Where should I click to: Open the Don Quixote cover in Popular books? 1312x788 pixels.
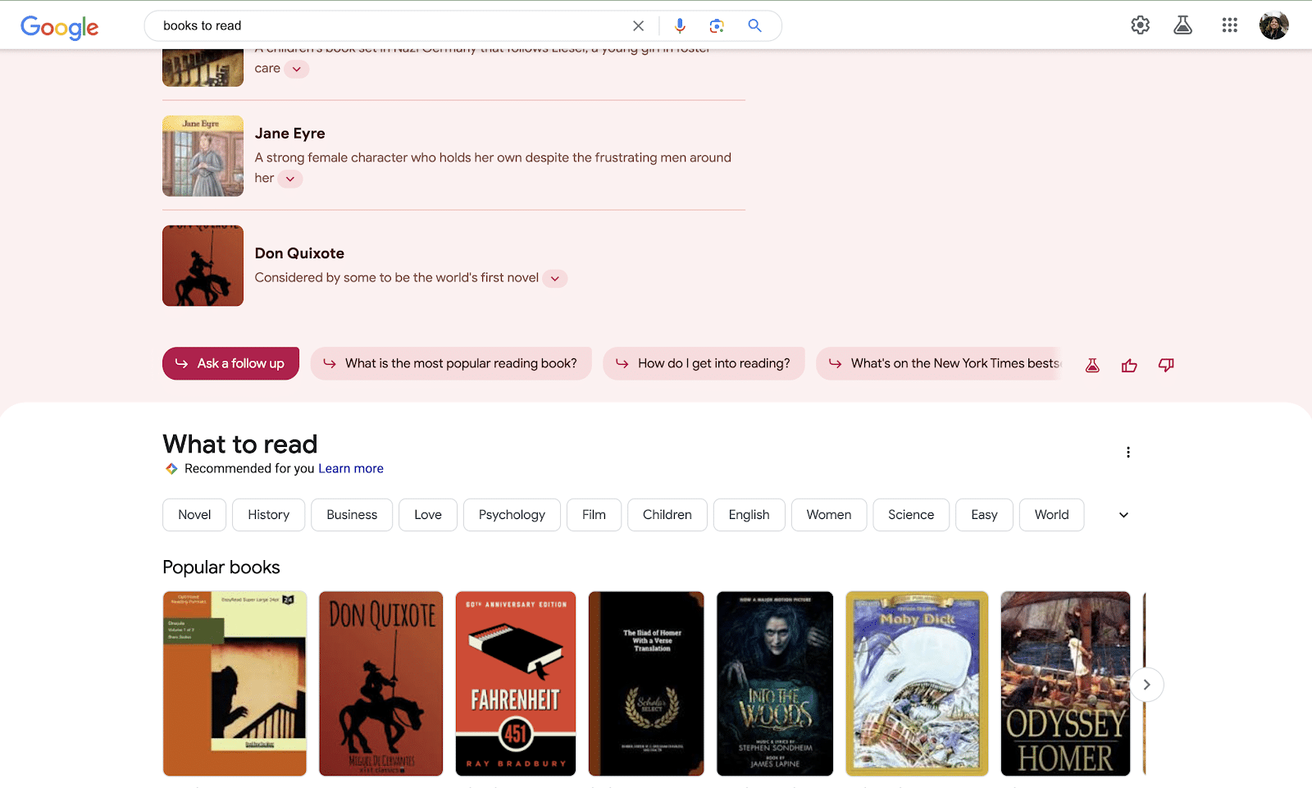(381, 684)
